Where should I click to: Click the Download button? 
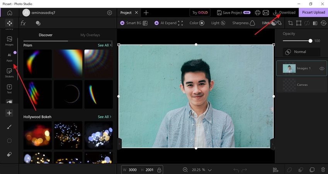[x=284, y=12]
